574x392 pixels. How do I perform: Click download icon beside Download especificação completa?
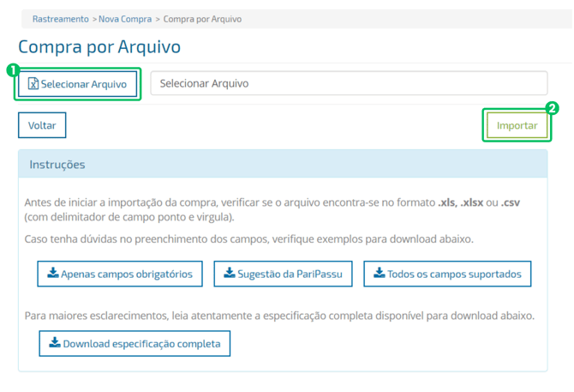click(x=55, y=343)
